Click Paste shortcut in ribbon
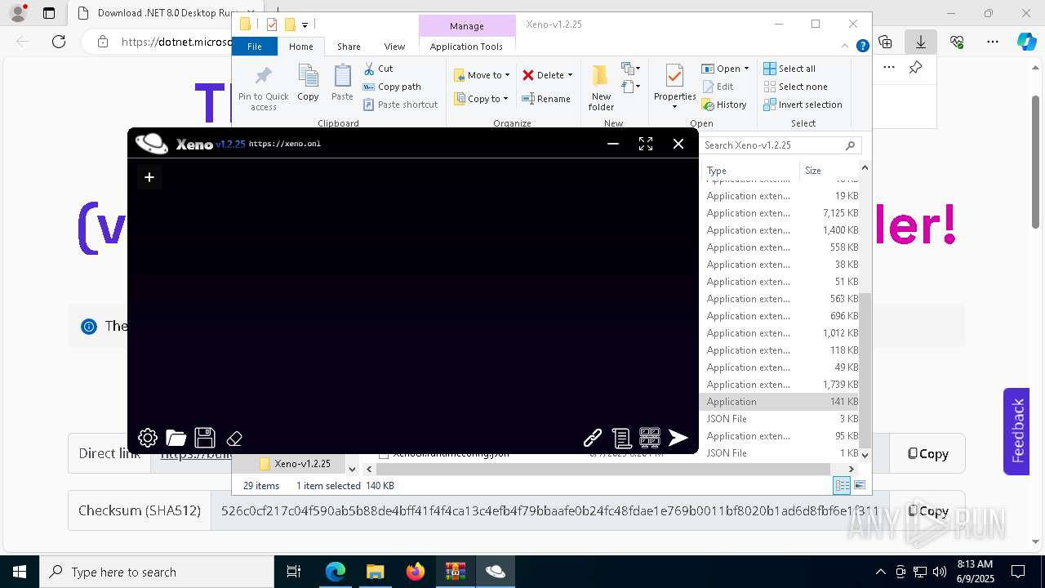 click(x=400, y=105)
